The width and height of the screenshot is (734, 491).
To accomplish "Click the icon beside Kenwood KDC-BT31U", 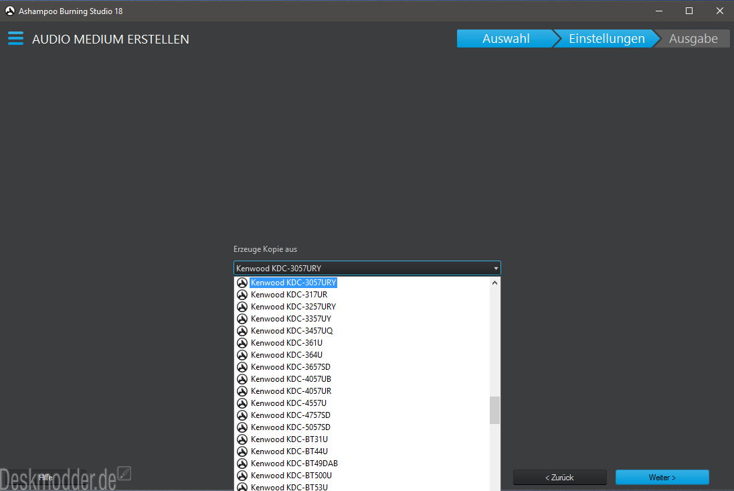I will tap(242, 439).
